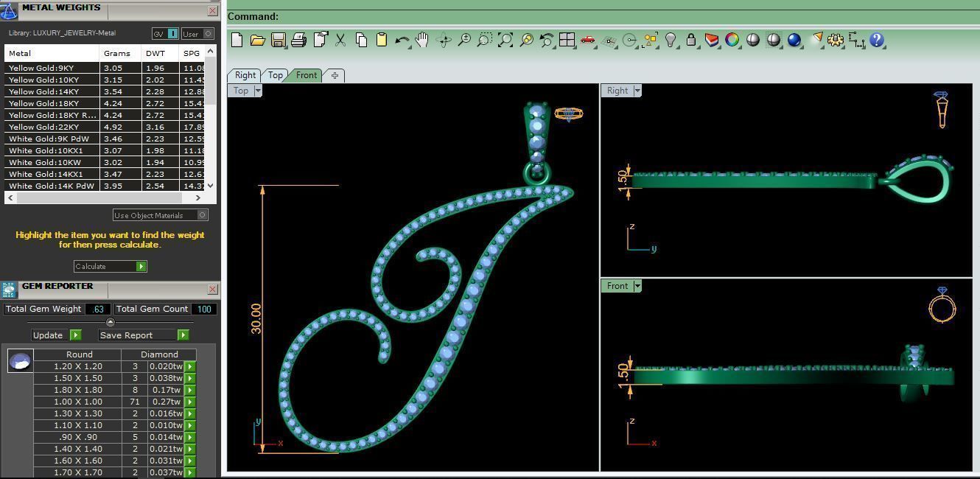The width and height of the screenshot is (980, 479).
Task: Expand the 1.50 X 1.50 gem row arrow
Action: point(190,378)
